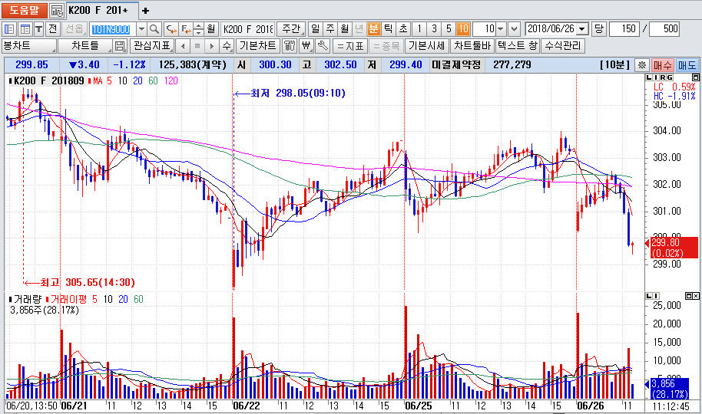
Task: Add a new tab with the plus icon
Action: (x=146, y=11)
